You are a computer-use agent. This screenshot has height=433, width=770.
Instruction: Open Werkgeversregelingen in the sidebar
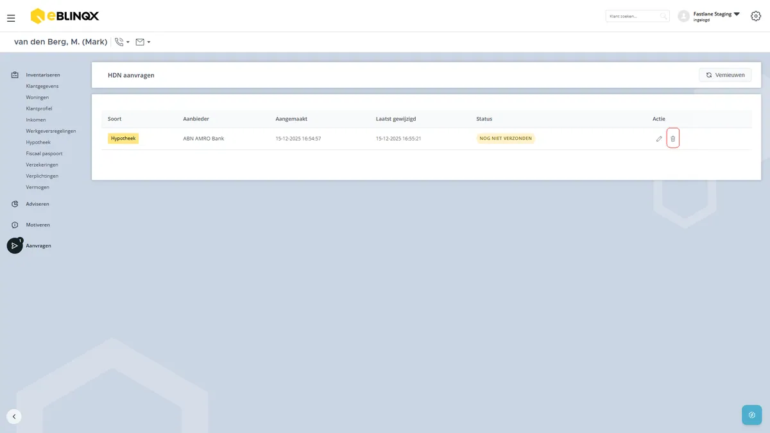coord(51,131)
